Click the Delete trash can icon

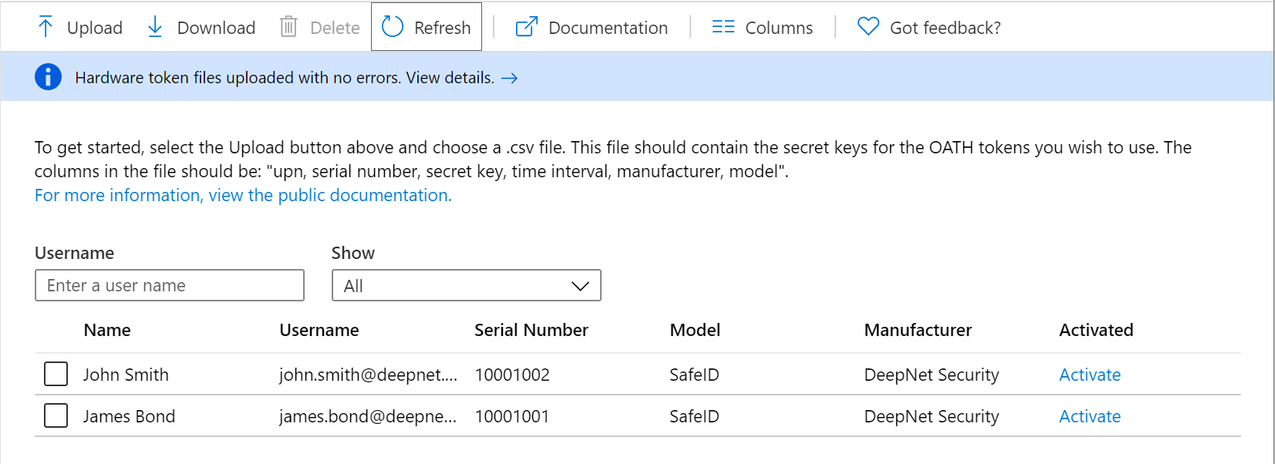click(288, 27)
